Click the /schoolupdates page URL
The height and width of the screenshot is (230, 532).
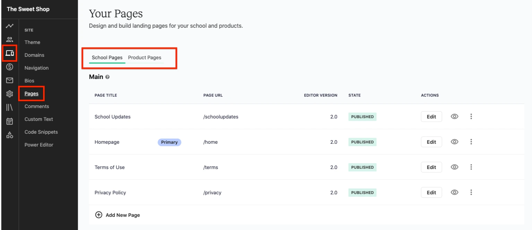221,117
